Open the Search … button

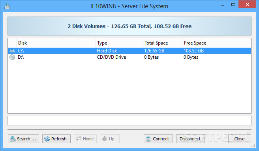pos(23,139)
